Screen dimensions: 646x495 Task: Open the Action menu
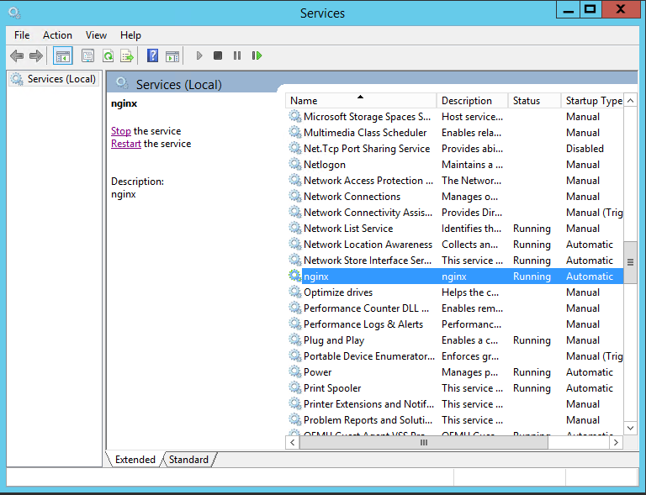[x=57, y=35]
